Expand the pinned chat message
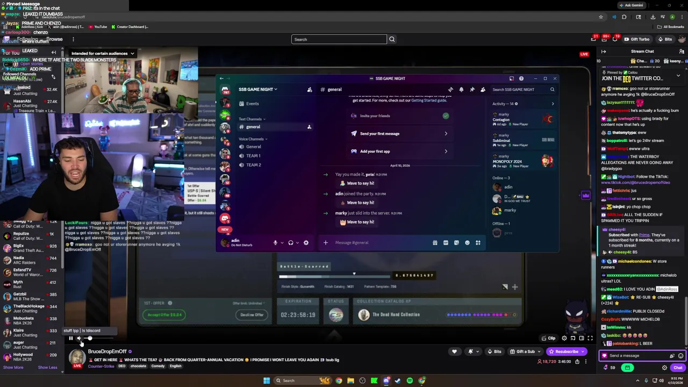 point(678,76)
